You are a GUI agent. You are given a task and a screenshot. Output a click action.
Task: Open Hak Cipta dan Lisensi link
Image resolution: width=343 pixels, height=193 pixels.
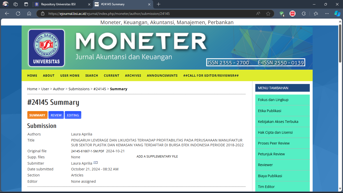coord(282,132)
